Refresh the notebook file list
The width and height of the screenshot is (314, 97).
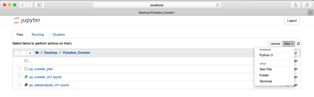point(299,44)
